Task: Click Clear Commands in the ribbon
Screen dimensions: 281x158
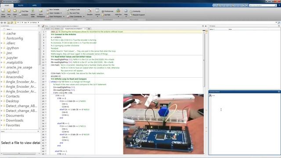Action: (74, 17)
